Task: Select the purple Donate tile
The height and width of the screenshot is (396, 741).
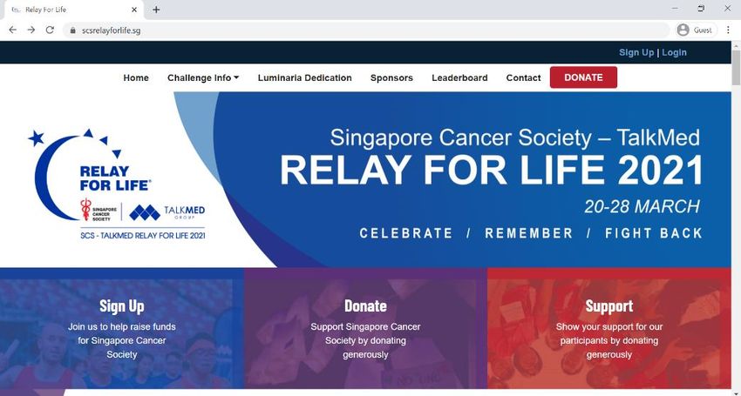Action: [365, 330]
